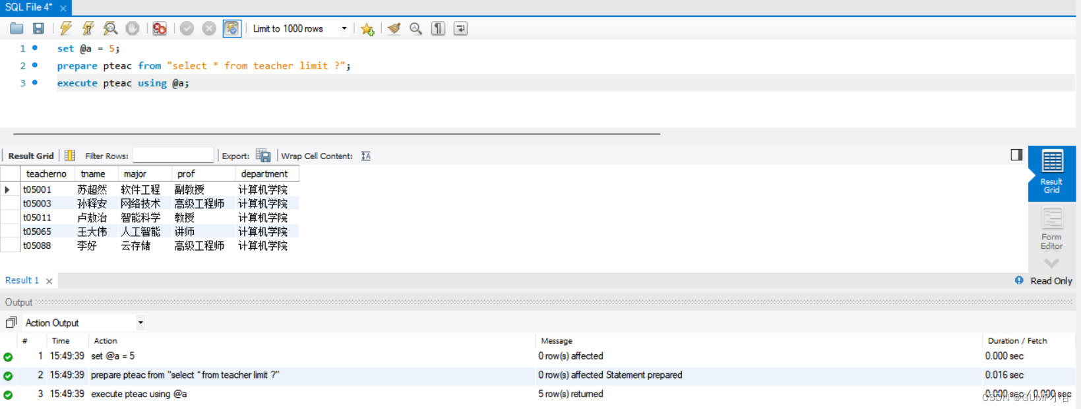Toggle word wrapping in editor
This screenshot has height=409, width=1081.
pyautogui.click(x=460, y=28)
